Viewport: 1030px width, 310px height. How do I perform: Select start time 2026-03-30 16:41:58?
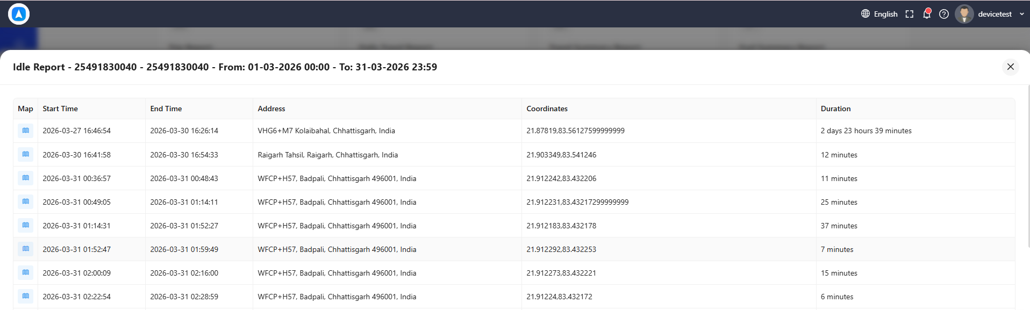click(77, 155)
